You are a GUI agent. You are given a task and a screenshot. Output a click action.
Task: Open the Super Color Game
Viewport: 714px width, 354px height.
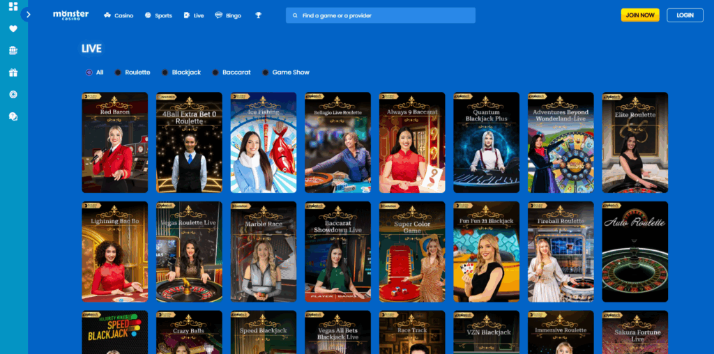pos(412,252)
